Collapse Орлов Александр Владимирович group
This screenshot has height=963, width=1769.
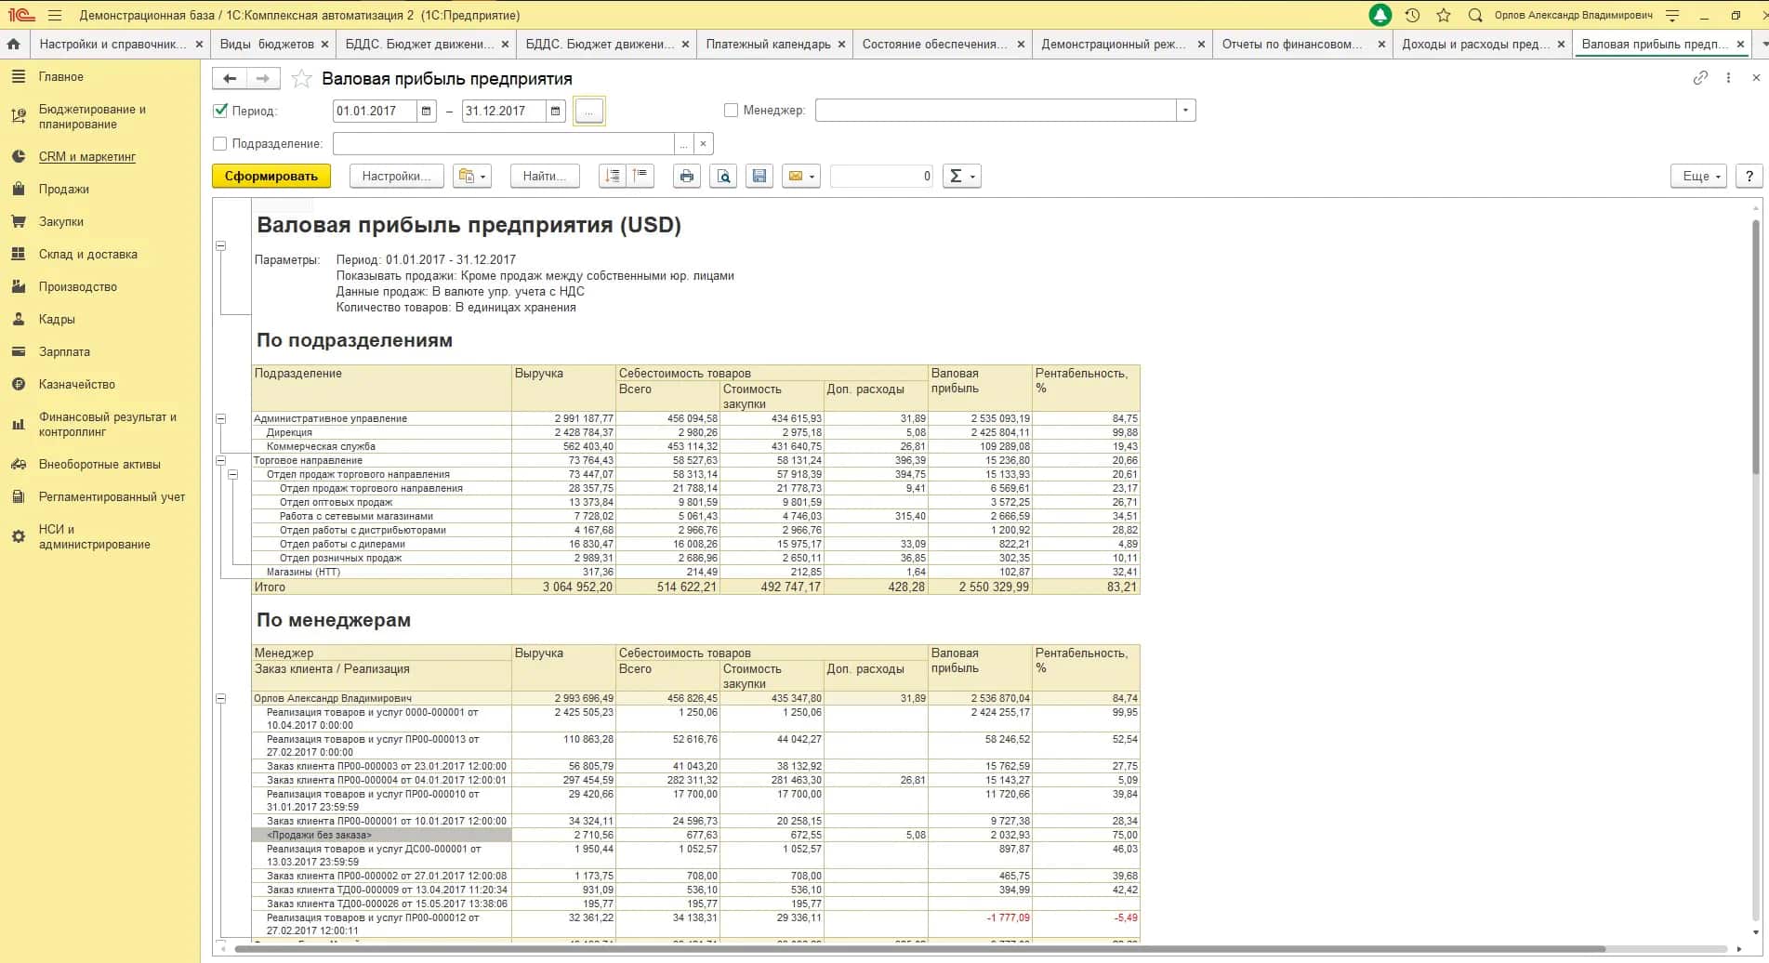coord(221,698)
